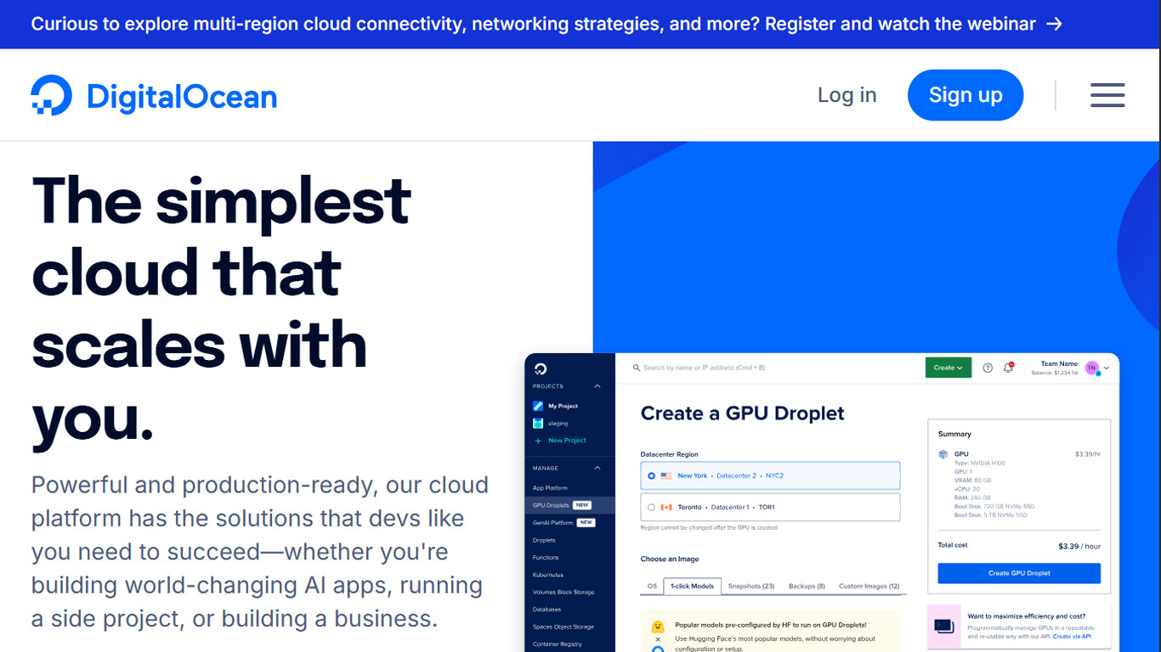1161x652 pixels.
Task: Click the 'Total cost' label
Action: (953, 545)
